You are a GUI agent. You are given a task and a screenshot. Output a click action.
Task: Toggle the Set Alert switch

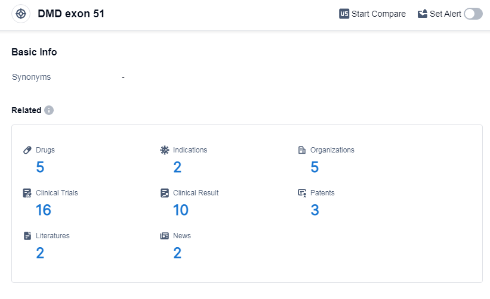click(x=473, y=14)
